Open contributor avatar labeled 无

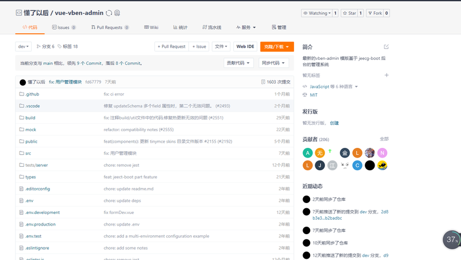pyautogui.click(x=320, y=153)
